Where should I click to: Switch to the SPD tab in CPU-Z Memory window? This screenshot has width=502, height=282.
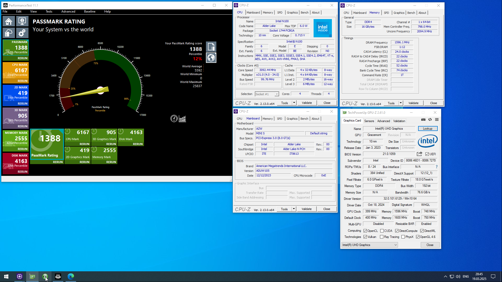click(386, 13)
